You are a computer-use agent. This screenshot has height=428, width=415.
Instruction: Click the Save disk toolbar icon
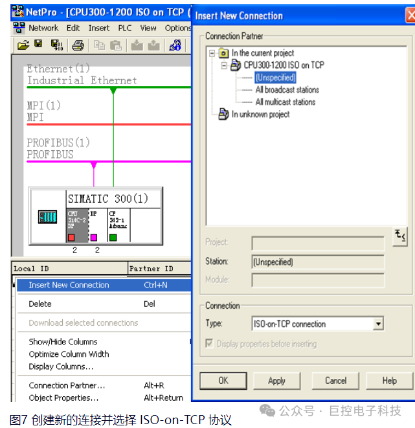tap(38, 43)
